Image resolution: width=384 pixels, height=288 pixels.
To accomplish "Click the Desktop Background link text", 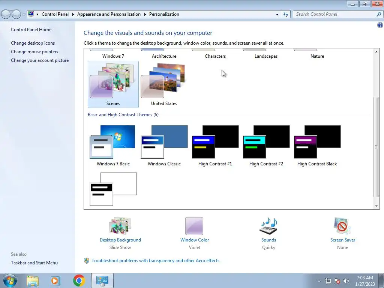I will pyautogui.click(x=120, y=240).
